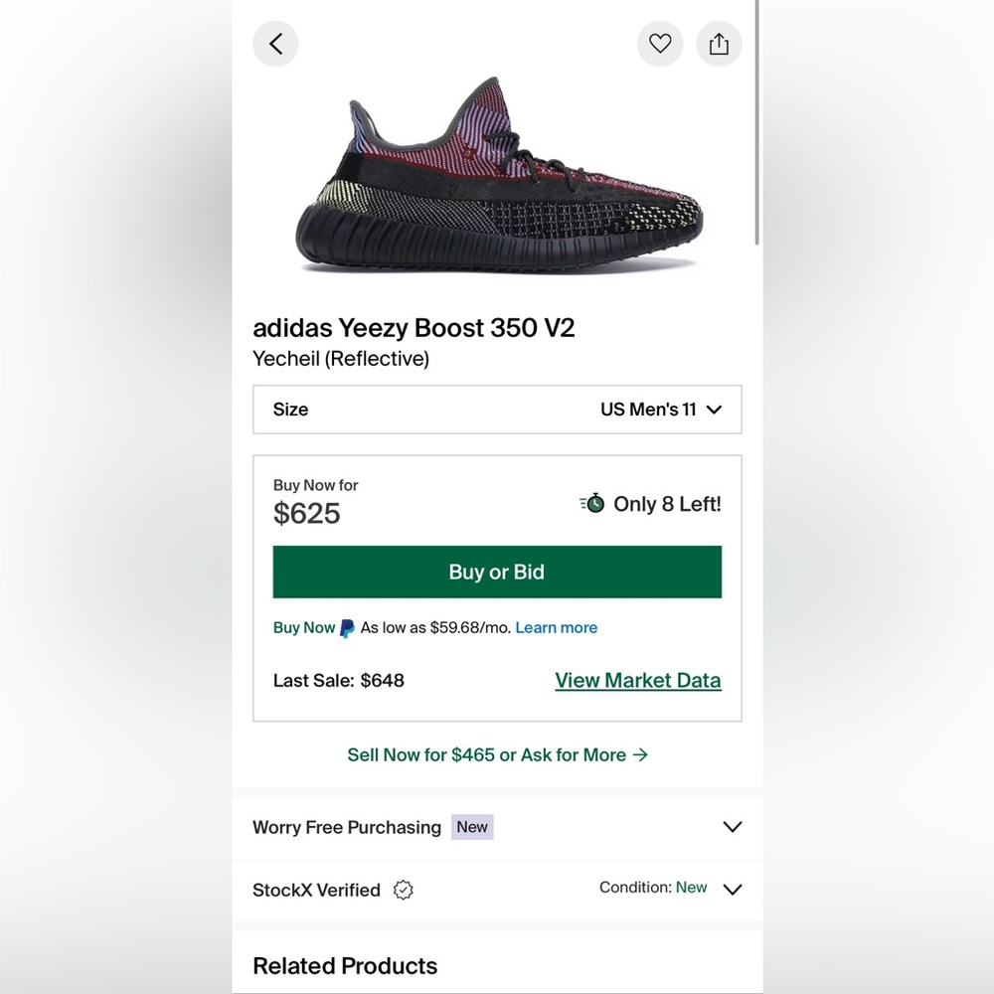
Task: Click the View Market Data link
Action: (x=637, y=680)
